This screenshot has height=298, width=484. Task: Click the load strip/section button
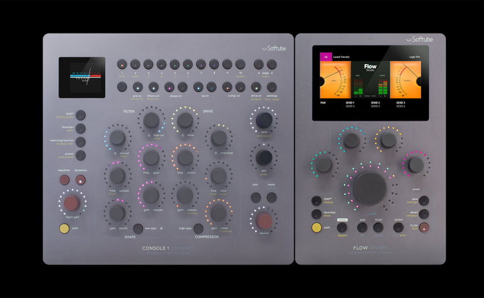(x=80, y=142)
